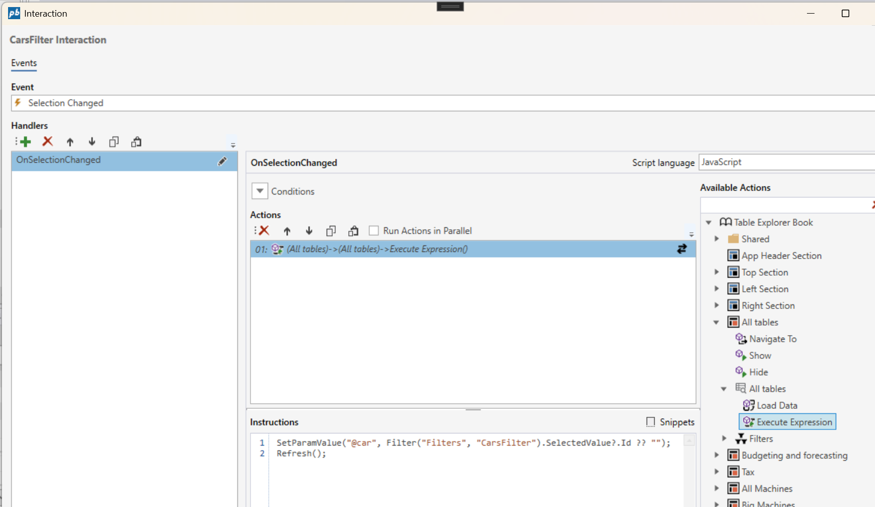Click the paste action icon in the Actions toolbar
The height and width of the screenshot is (507, 875).
(353, 231)
